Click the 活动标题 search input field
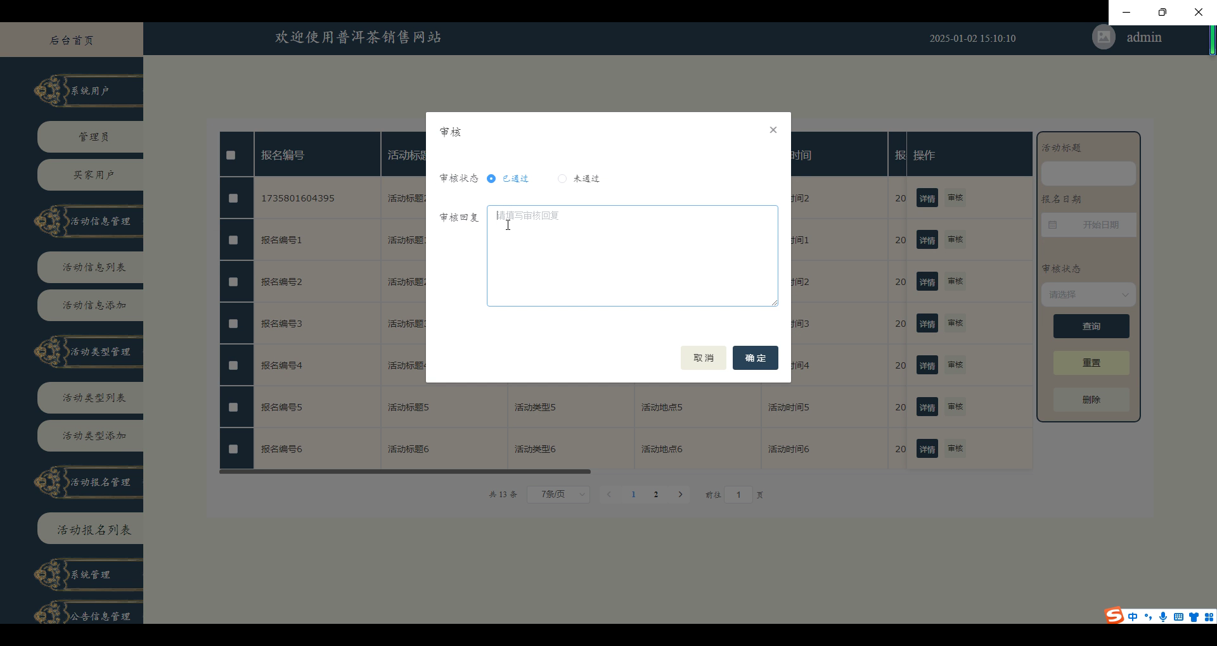1217x646 pixels. point(1088,174)
